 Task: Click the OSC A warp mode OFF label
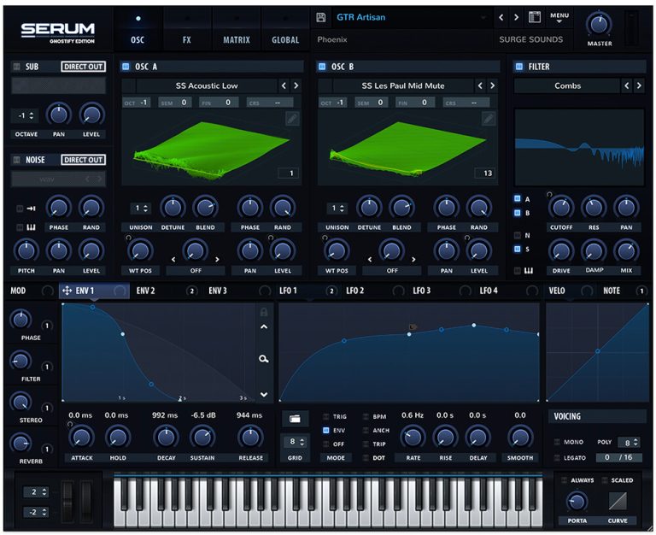point(196,270)
